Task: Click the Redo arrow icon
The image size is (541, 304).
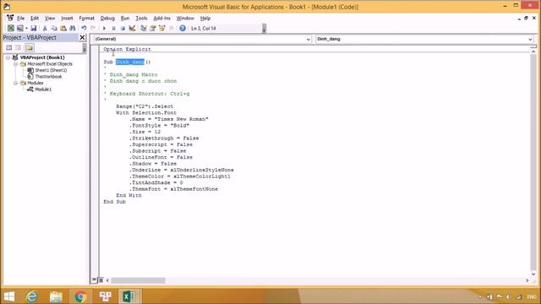Action: (93, 28)
